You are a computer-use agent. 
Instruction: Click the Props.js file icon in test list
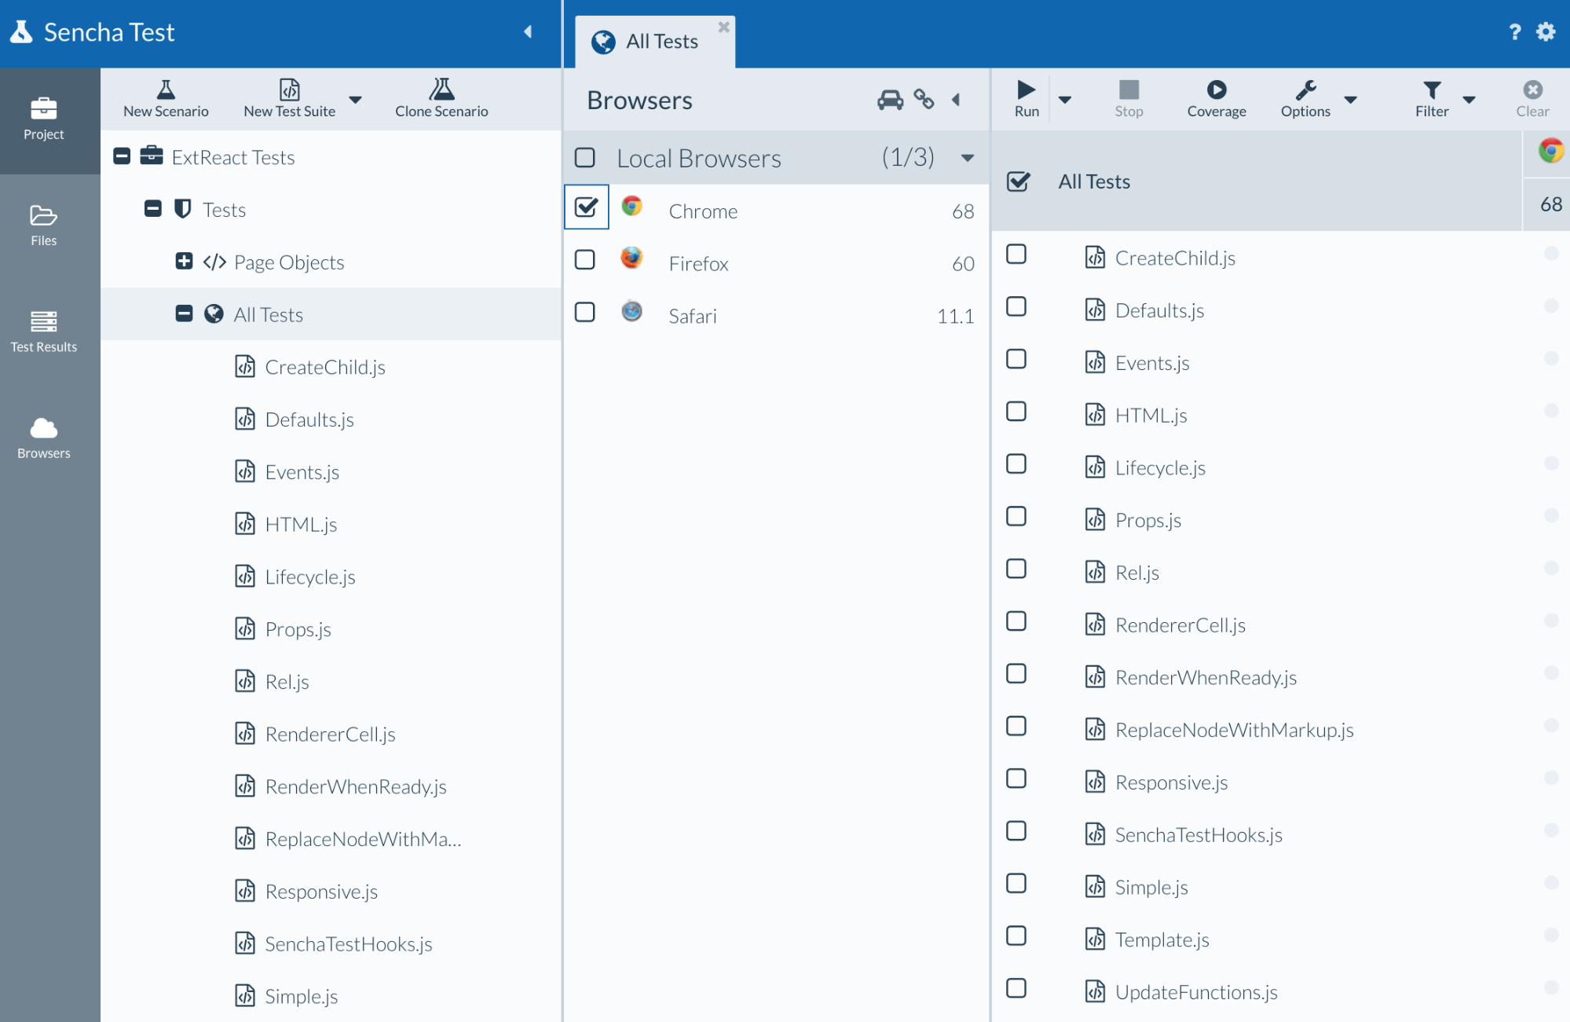click(x=1095, y=519)
